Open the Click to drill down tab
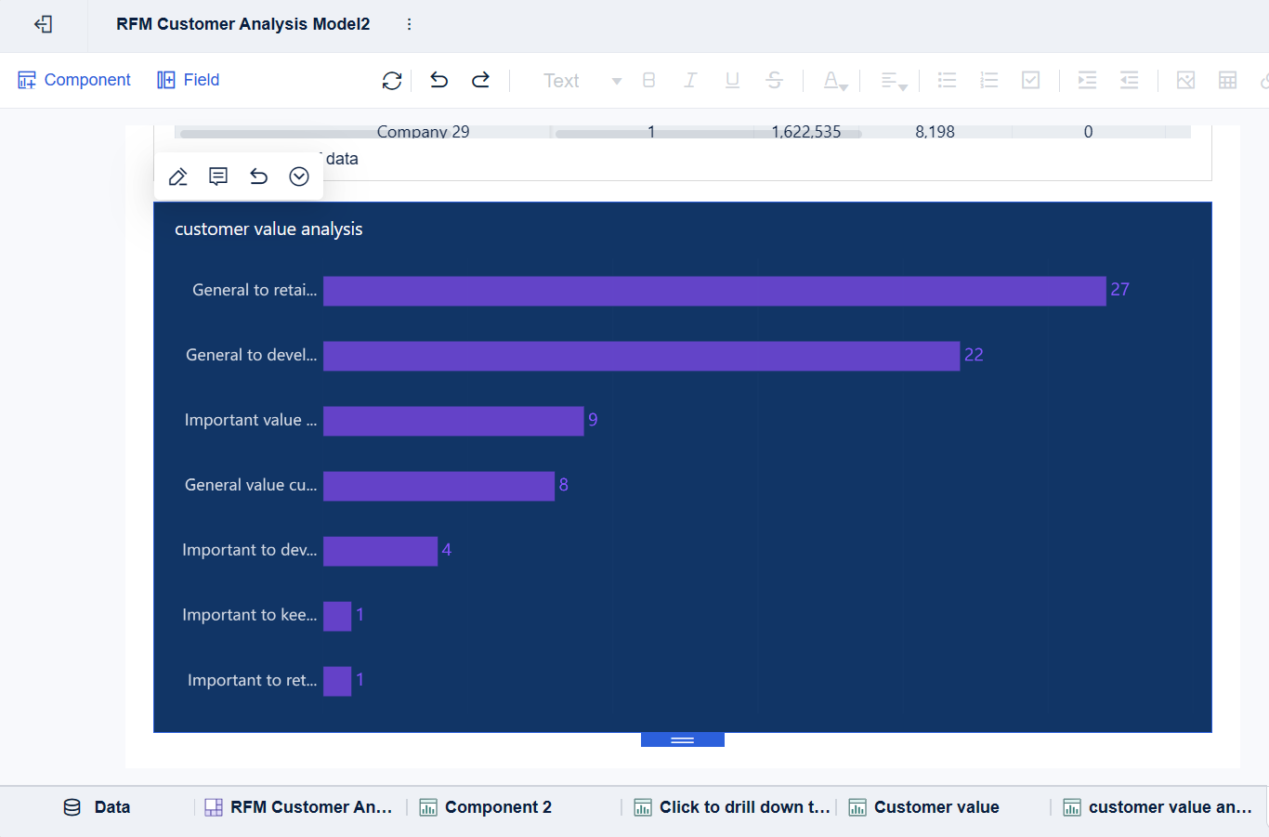 (x=732, y=807)
